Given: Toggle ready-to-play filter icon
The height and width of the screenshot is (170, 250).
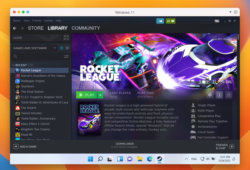Looking at the screenshot, I should 67,48.
